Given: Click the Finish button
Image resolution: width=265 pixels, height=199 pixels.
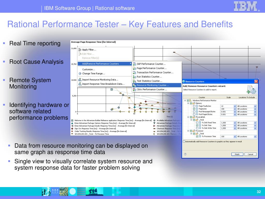Looking at the screenshot, I should tap(237, 154).
